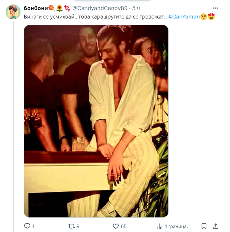
Task: Like the post with the heart icon
Action: (x=115, y=226)
